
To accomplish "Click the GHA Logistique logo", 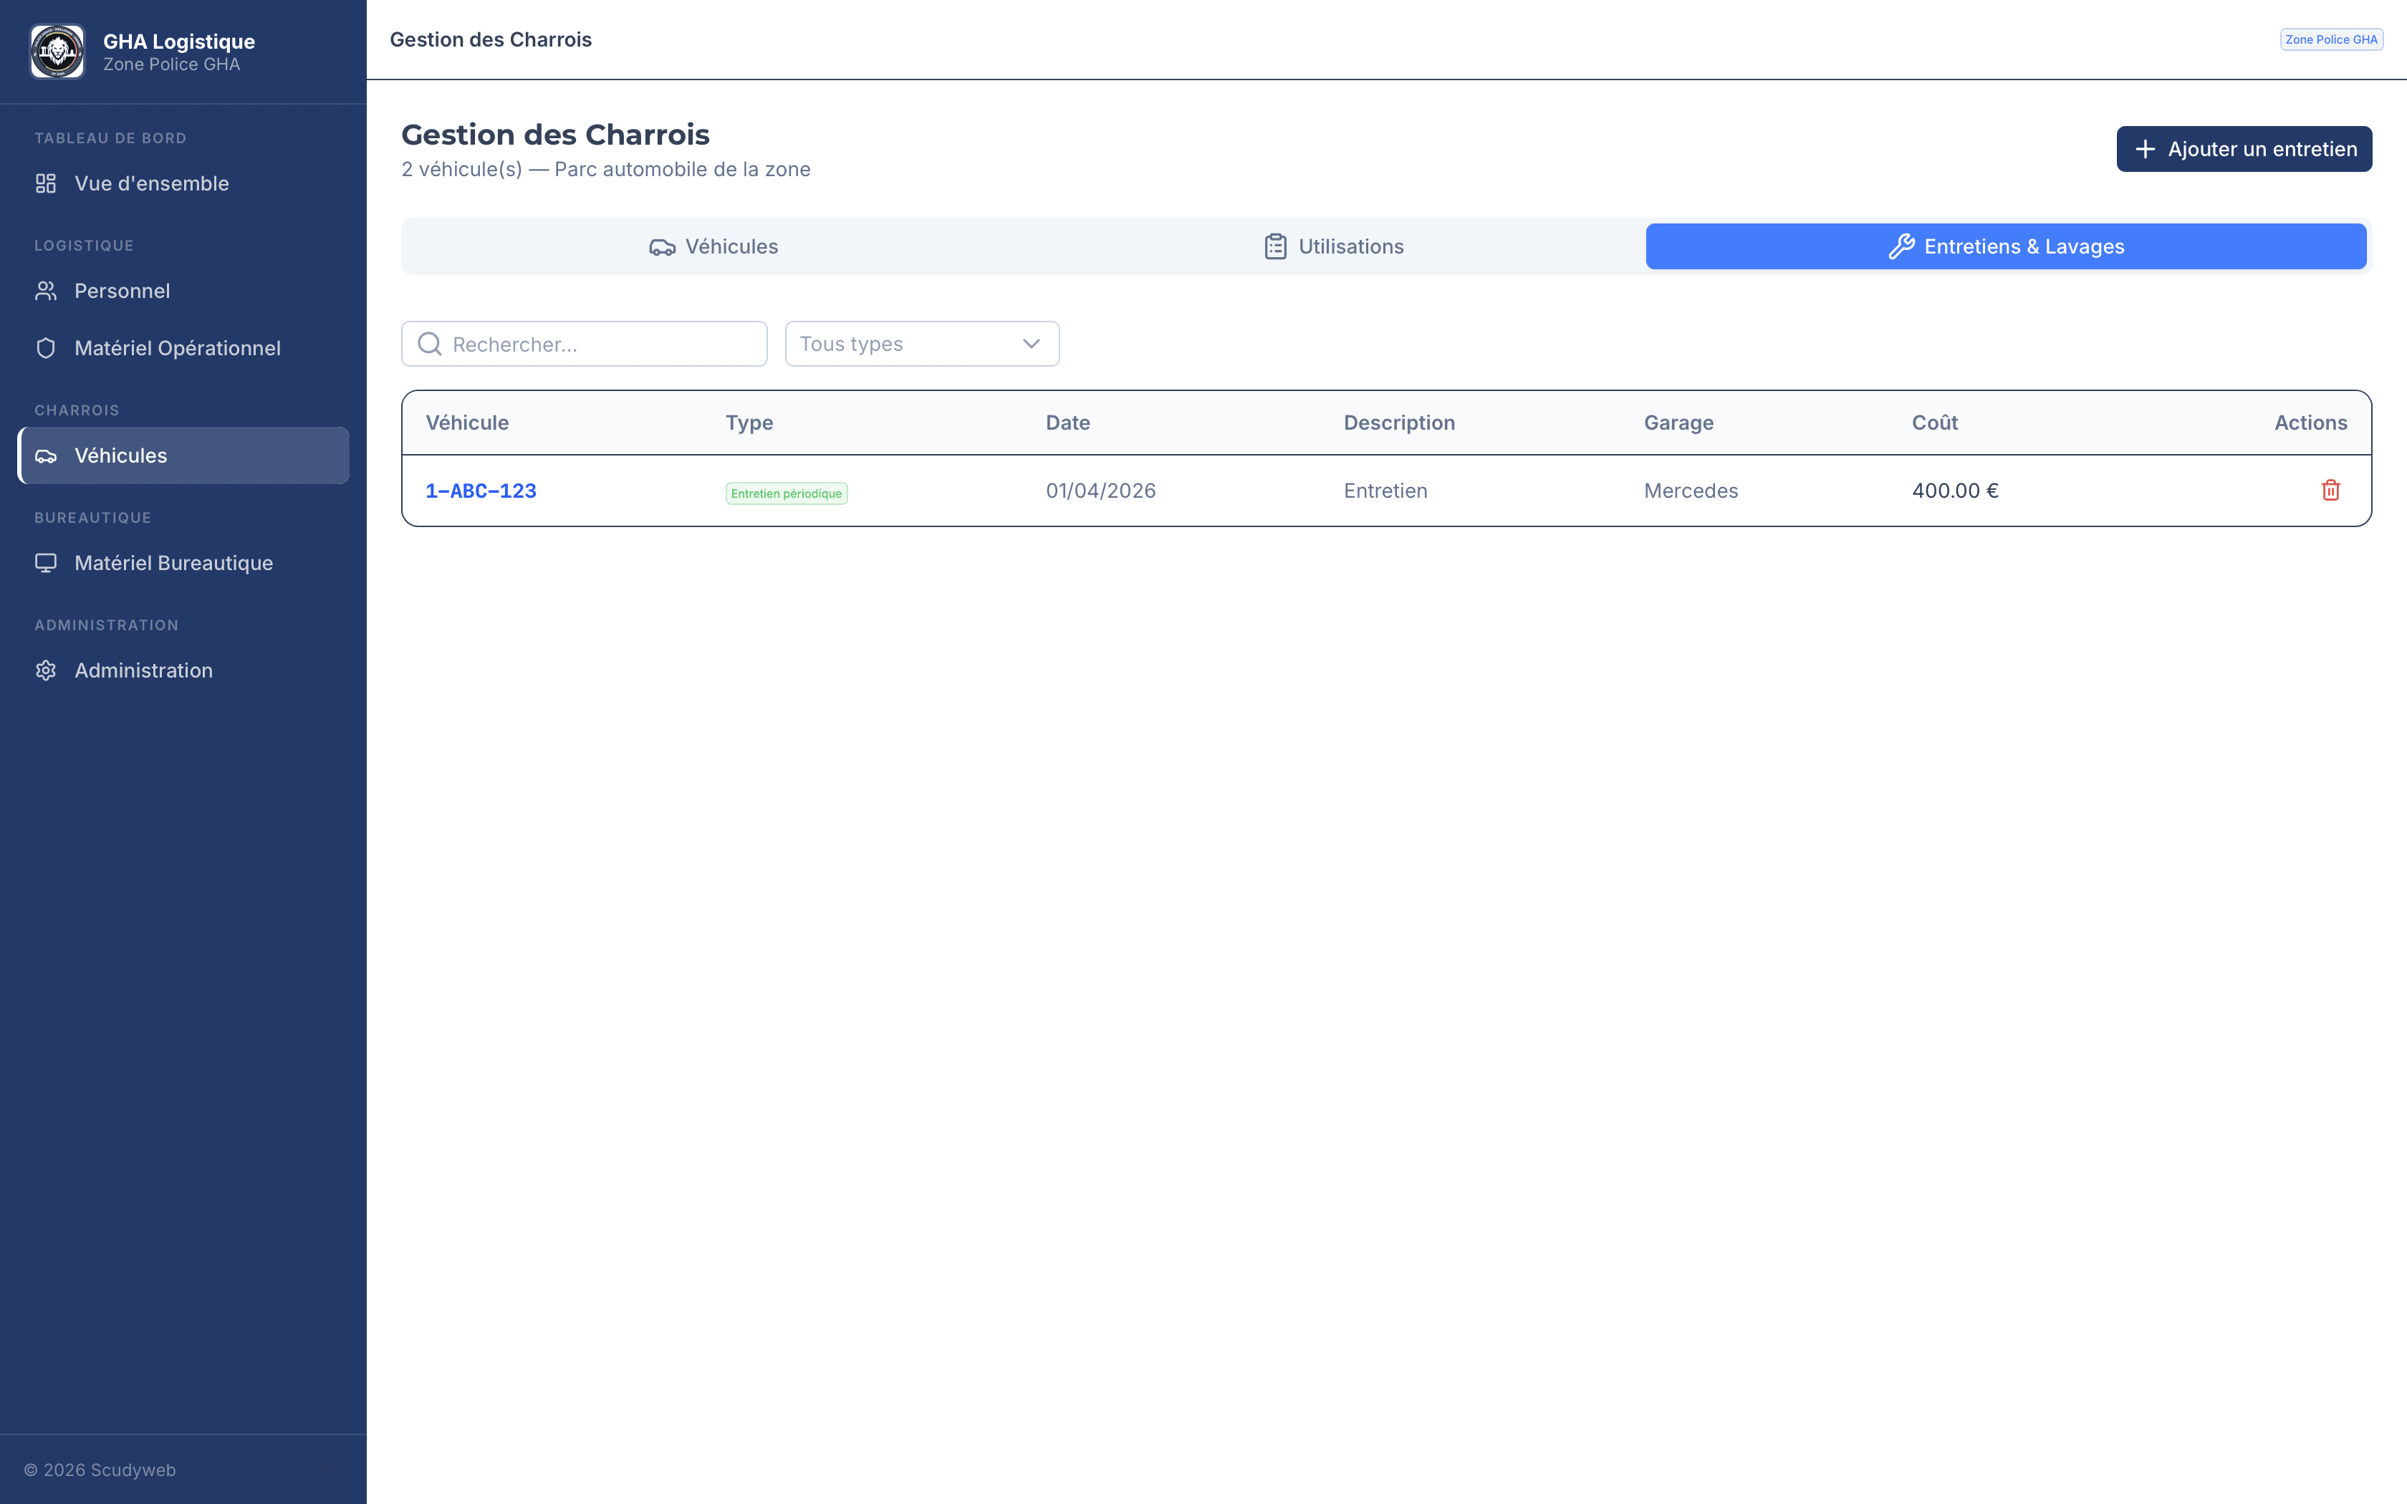I will tap(57, 52).
